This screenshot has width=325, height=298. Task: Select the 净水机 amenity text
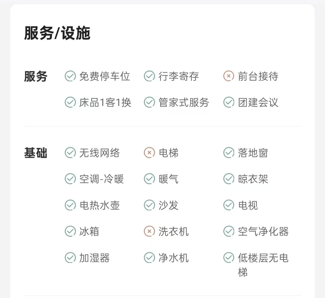[174, 257]
